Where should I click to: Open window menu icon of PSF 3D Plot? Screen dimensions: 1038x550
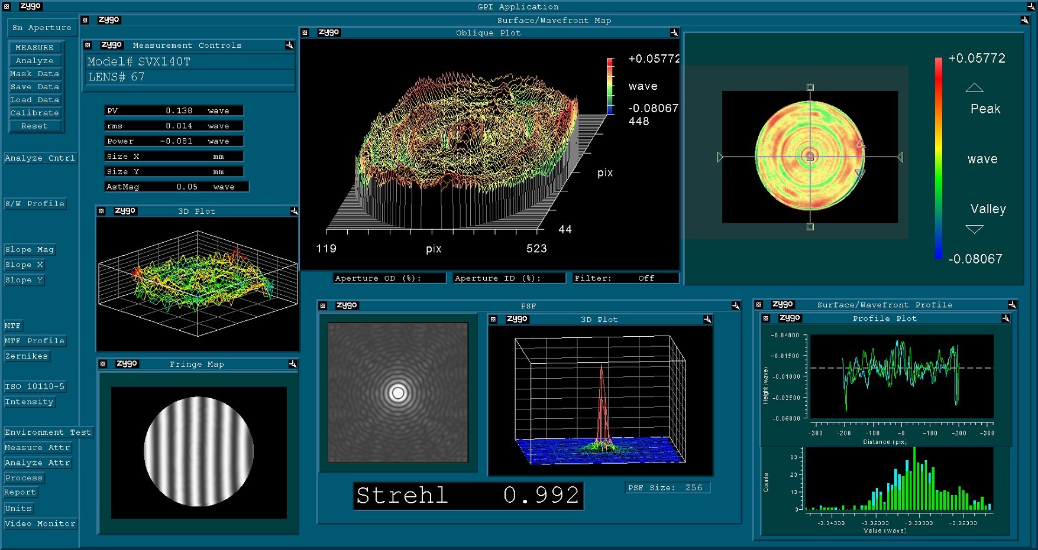click(493, 320)
